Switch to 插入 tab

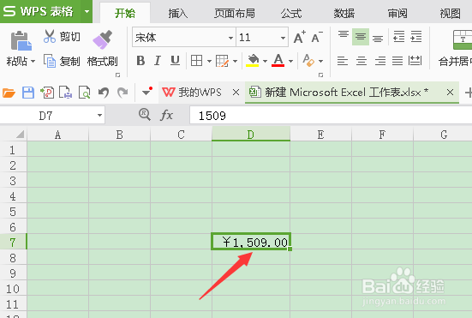[178, 13]
